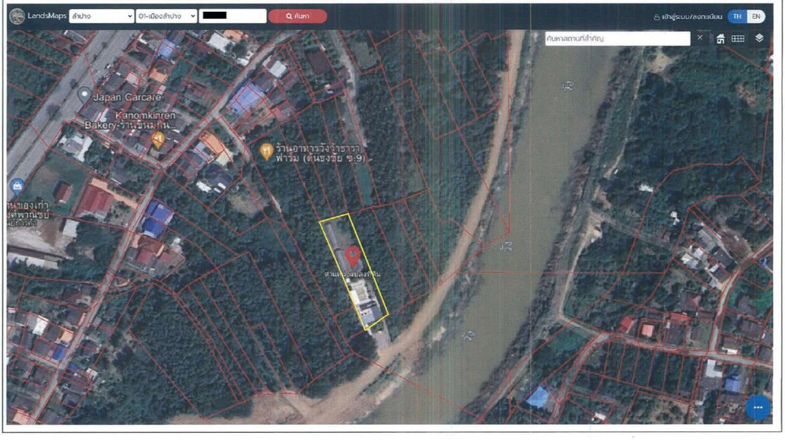Click the home icon on the map toolbar

(721, 39)
